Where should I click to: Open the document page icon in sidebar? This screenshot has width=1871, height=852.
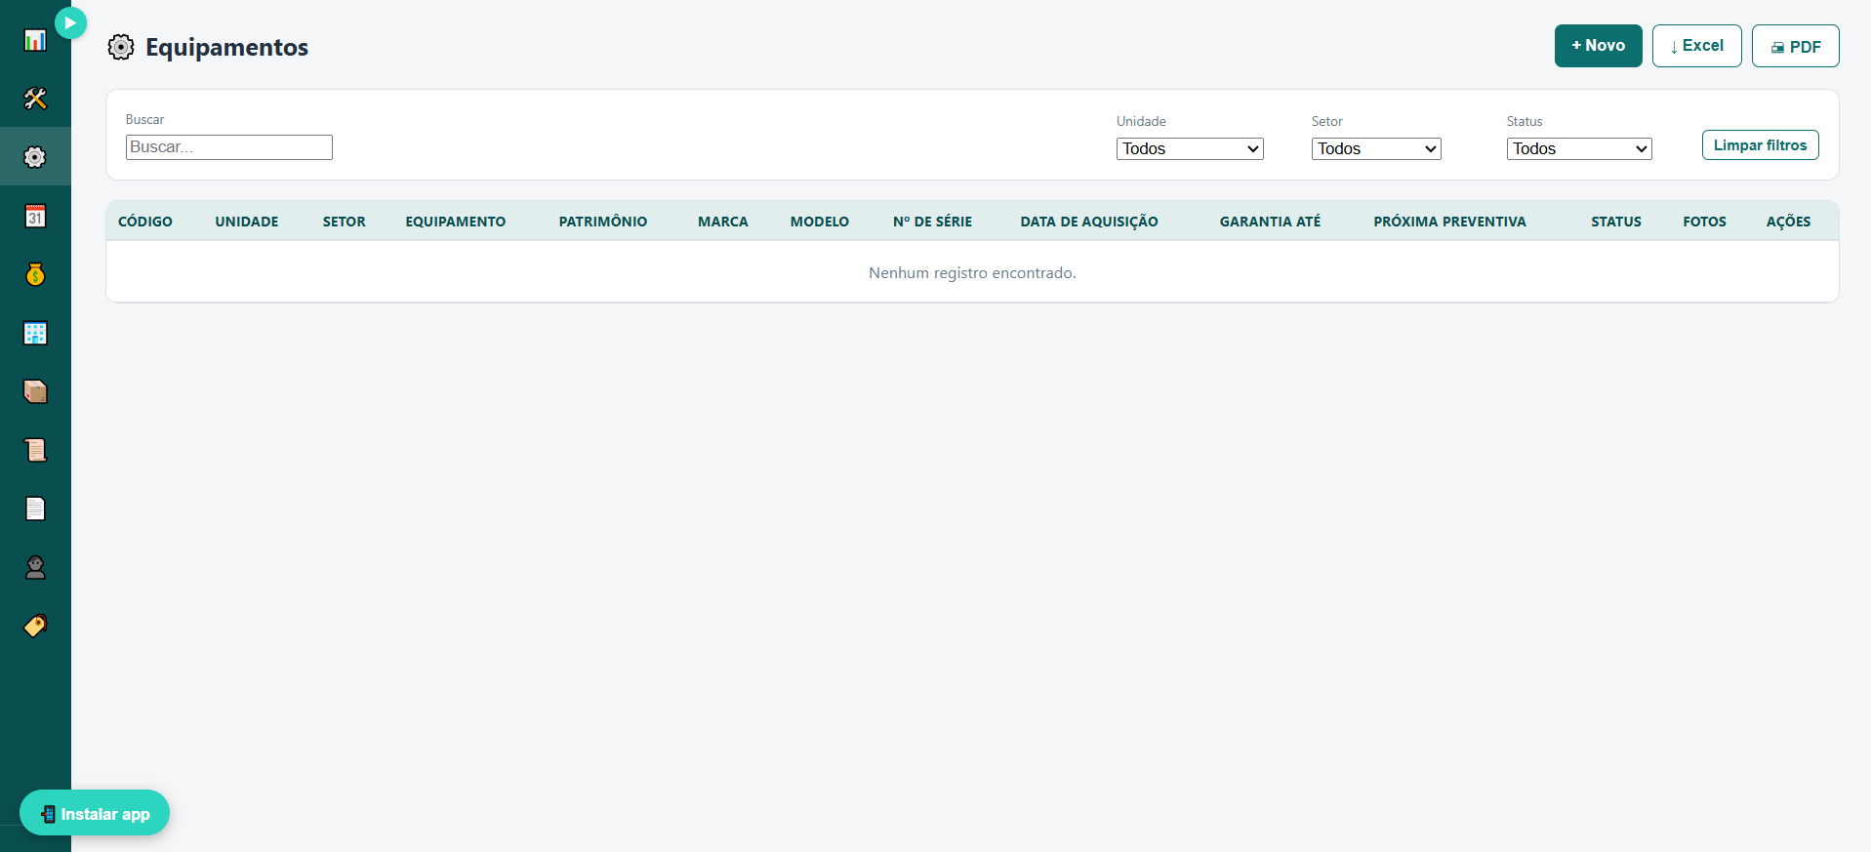[35, 508]
